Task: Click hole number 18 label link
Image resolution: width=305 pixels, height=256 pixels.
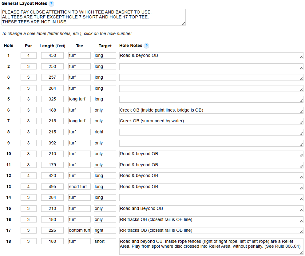Action: (x=9, y=241)
